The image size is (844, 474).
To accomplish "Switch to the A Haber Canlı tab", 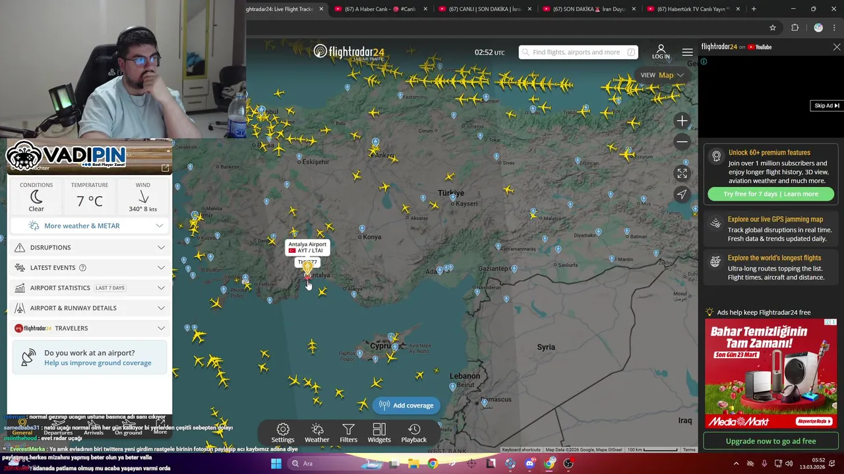I will pyautogui.click(x=381, y=9).
